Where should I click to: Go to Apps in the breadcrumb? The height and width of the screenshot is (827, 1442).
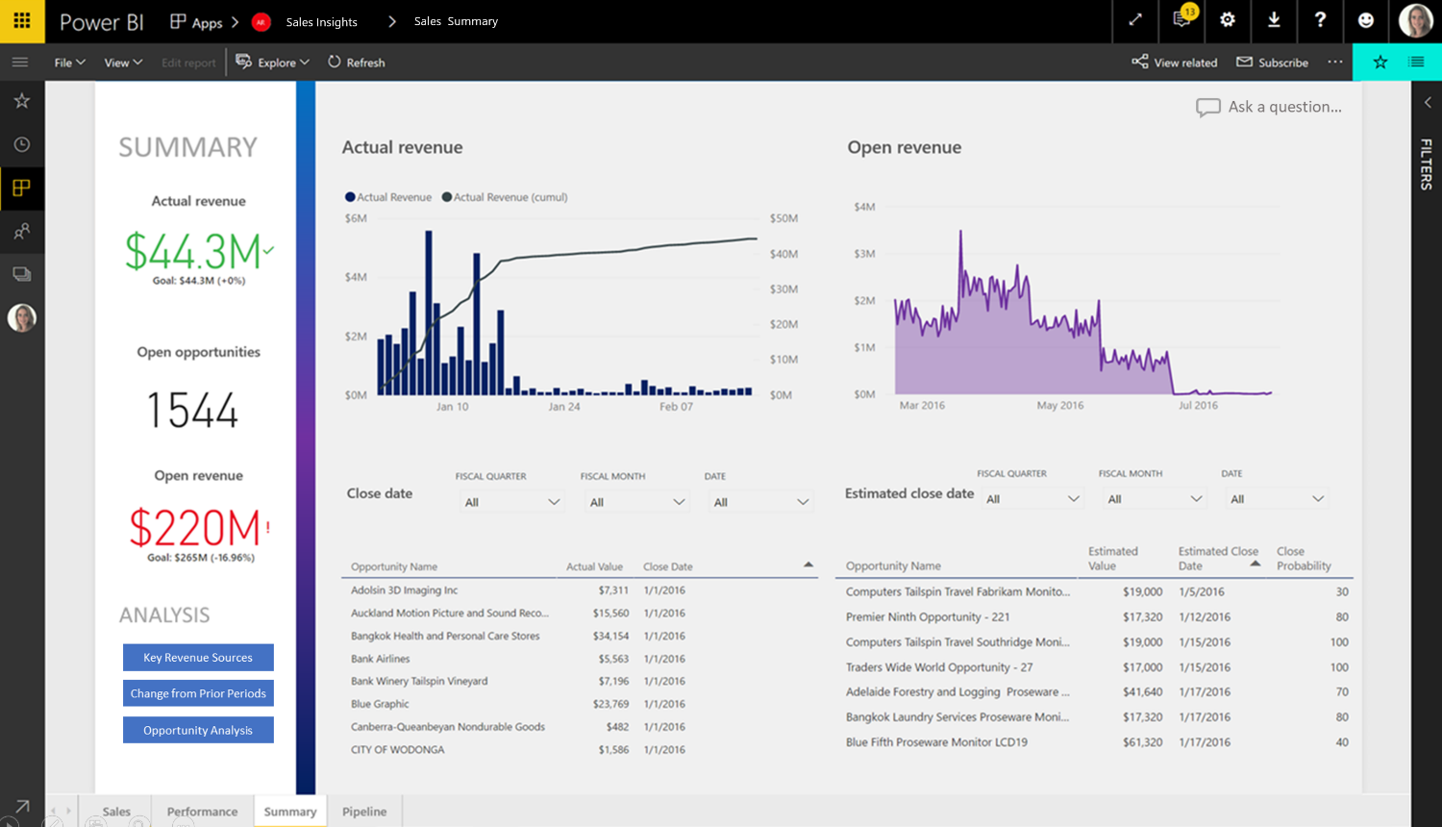coord(196,21)
